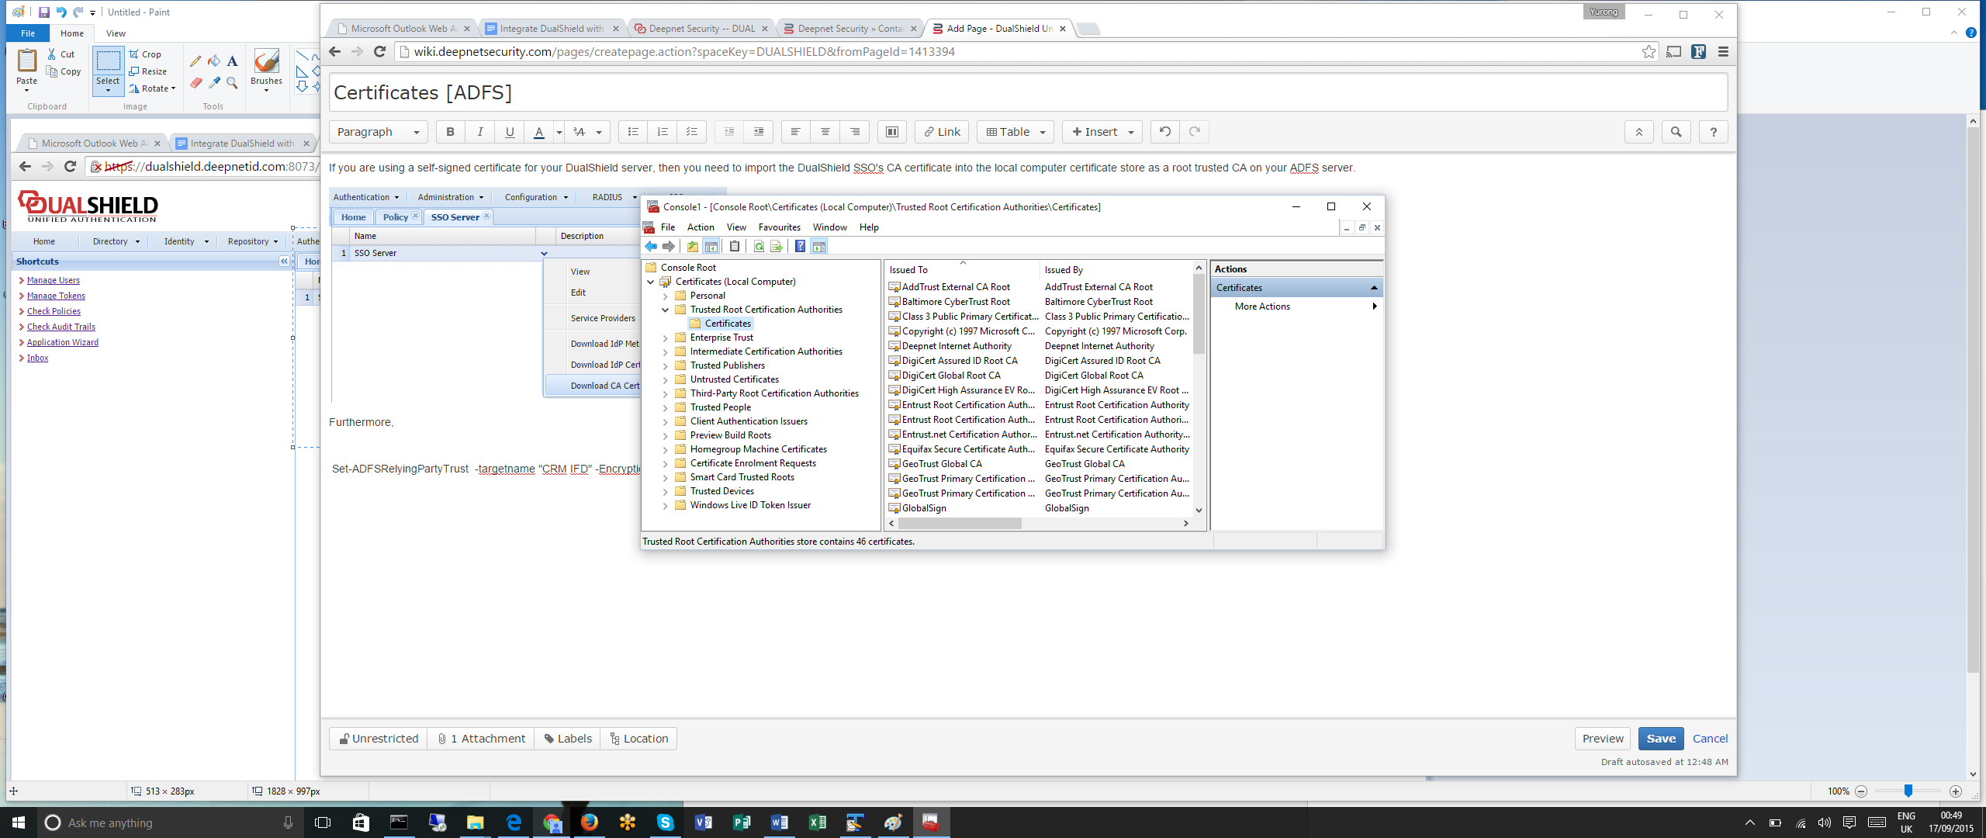Click the bullet list icon
1986x838 pixels.
pos(633,132)
